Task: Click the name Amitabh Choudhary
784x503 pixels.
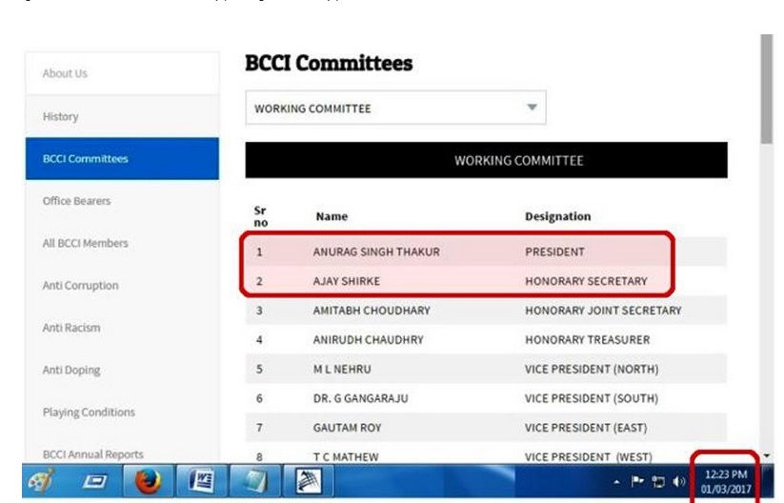Action: (x=372, y=311)
